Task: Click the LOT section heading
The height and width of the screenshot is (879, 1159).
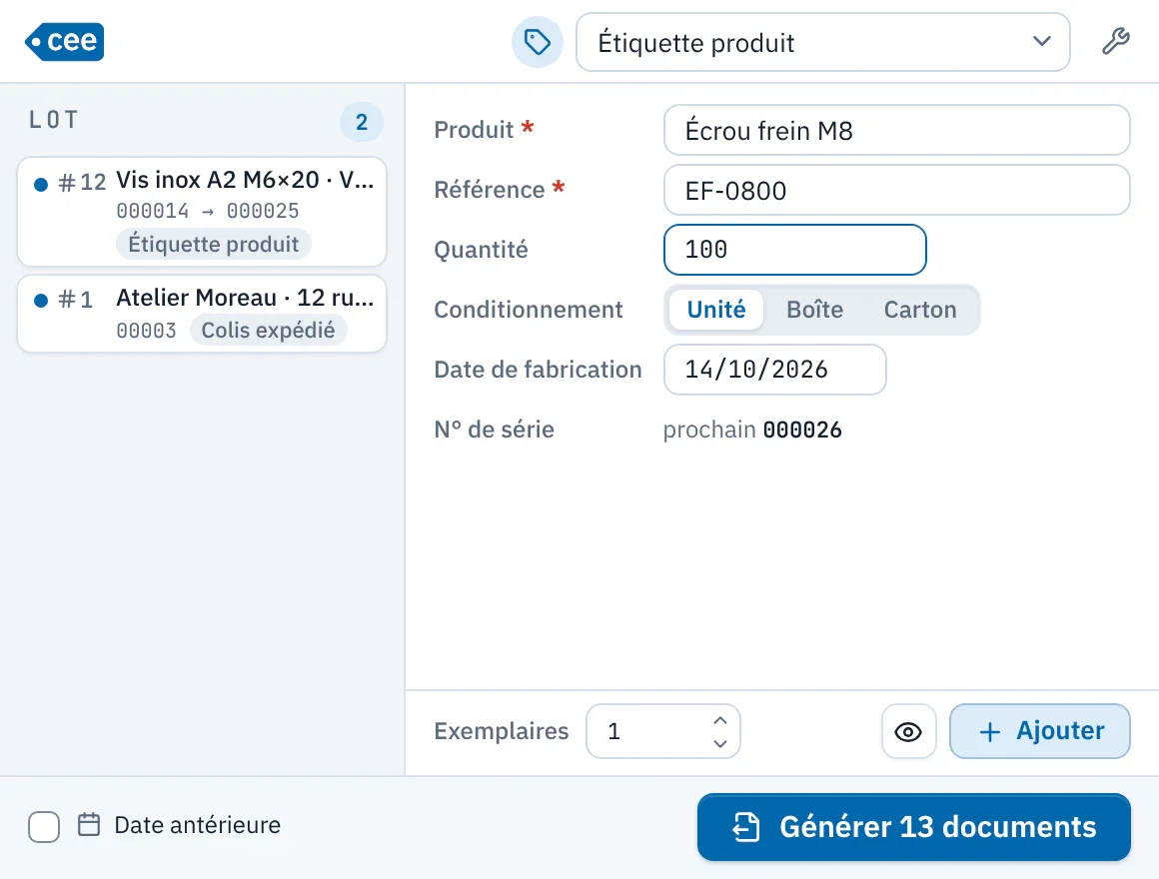Action: [53, 120]
